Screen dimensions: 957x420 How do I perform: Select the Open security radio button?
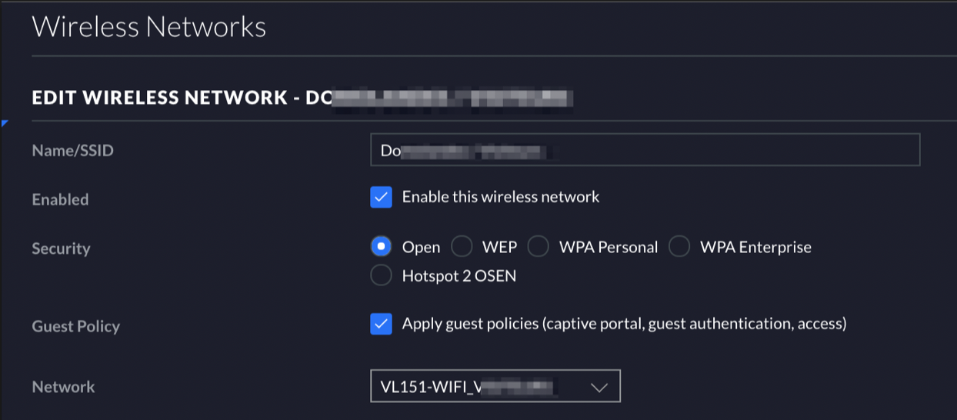tap(381, 247)
